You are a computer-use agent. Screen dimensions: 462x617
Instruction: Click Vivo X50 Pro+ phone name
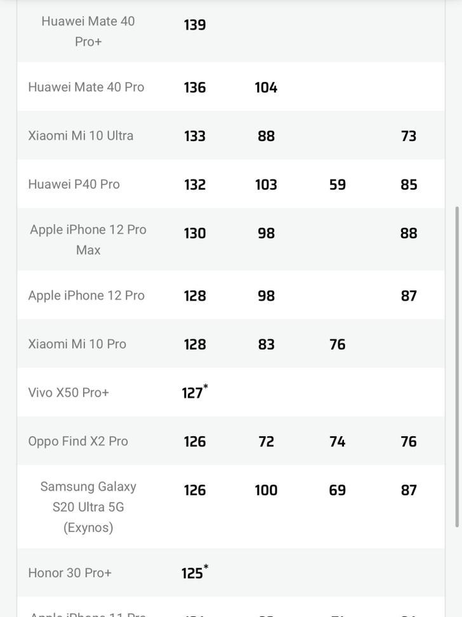click(69, 392)
